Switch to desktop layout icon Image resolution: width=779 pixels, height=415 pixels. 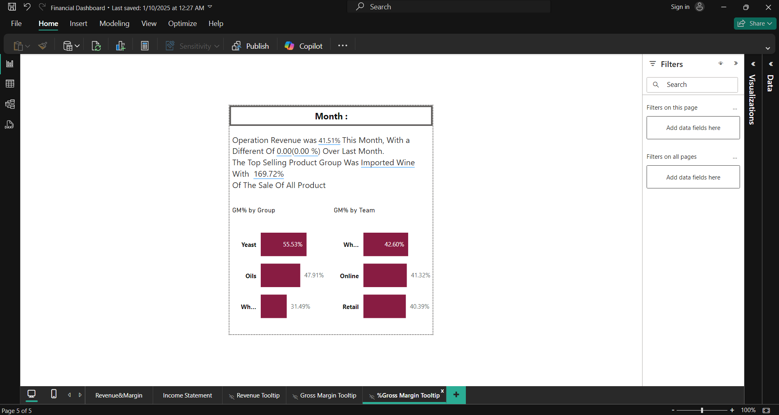click(x=32, y=394)
